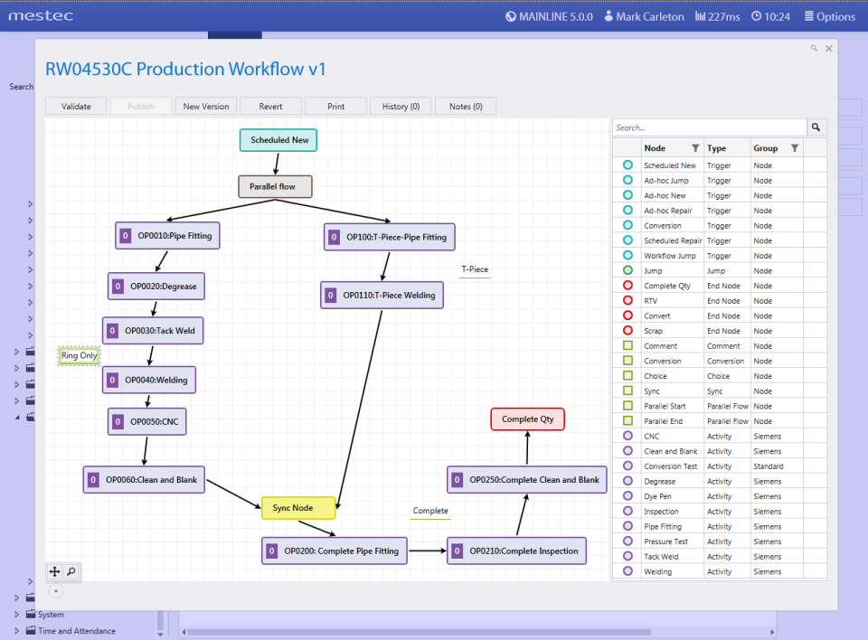Select the pan tool in the workflow canvas
Viewport: 868px width, 640px height.
pyautogui.click(x=54, y=571)
